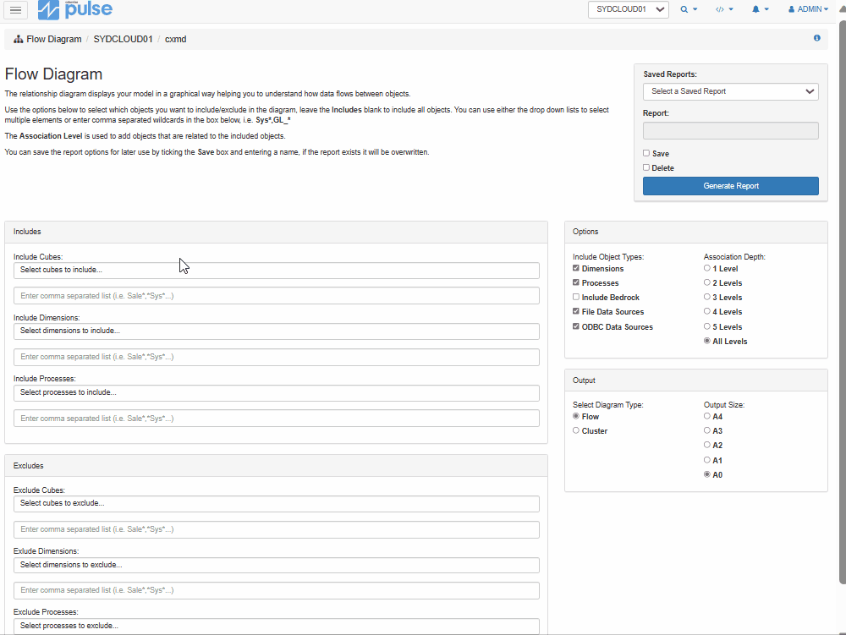The height and width of the screenshot is (635, 846).
Task: Click the hamburger menu icon
Action: [14, 10]
